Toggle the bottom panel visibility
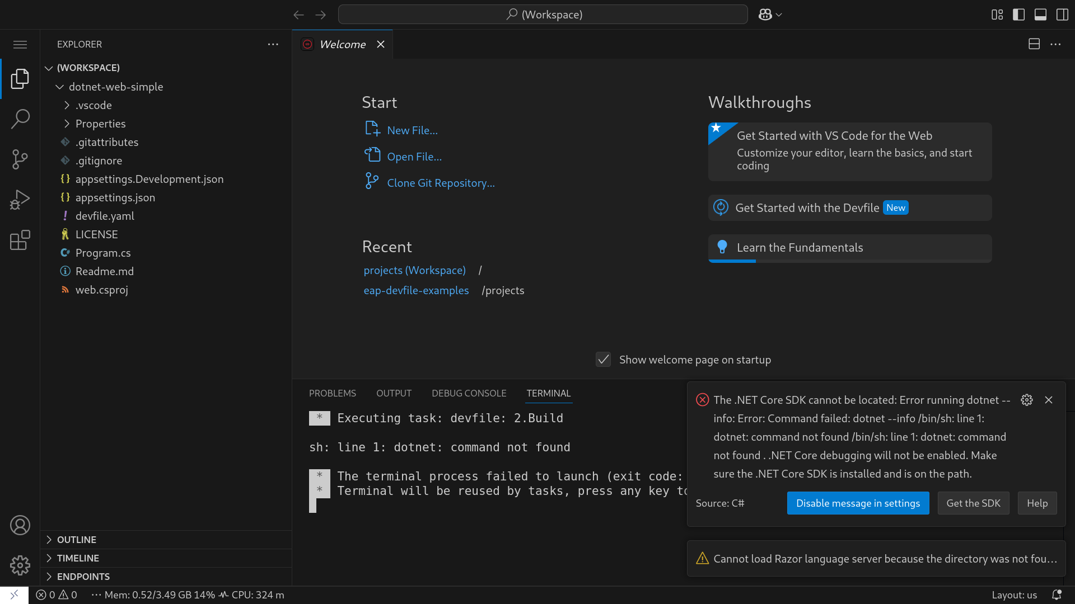Screen dimensions: 1075x604 [x=1040, y=15]
